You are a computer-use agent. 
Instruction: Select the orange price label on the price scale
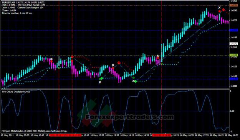[234, 5]
